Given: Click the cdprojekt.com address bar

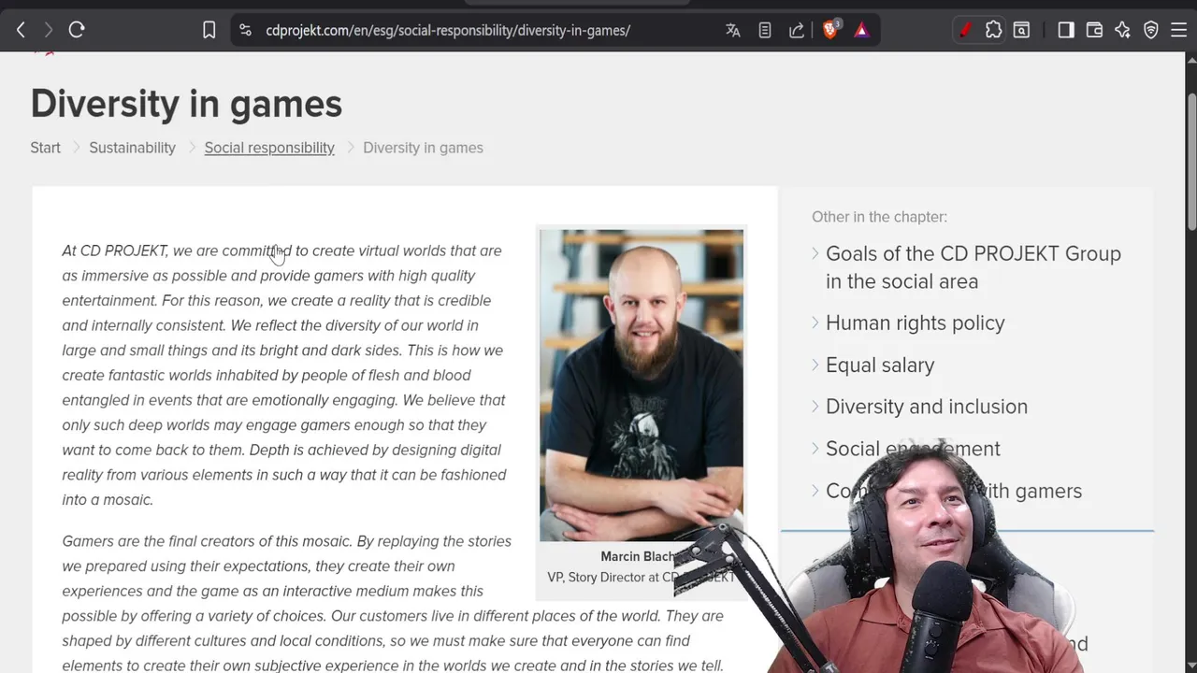Looking at the screenshot, I should pos(448,30).
